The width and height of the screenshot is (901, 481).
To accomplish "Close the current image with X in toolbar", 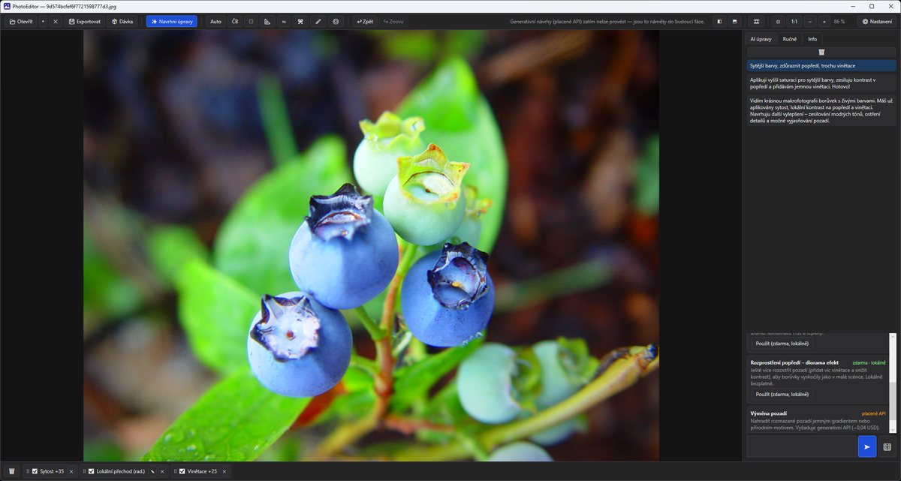I will point(56,22).
